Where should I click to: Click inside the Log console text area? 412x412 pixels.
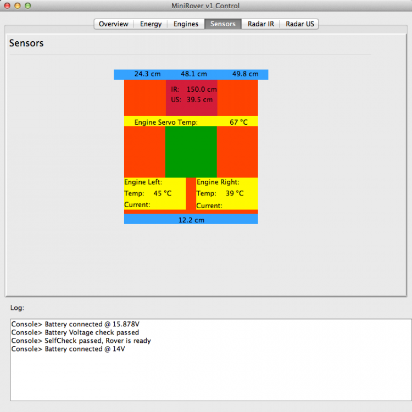coord(211,379)
